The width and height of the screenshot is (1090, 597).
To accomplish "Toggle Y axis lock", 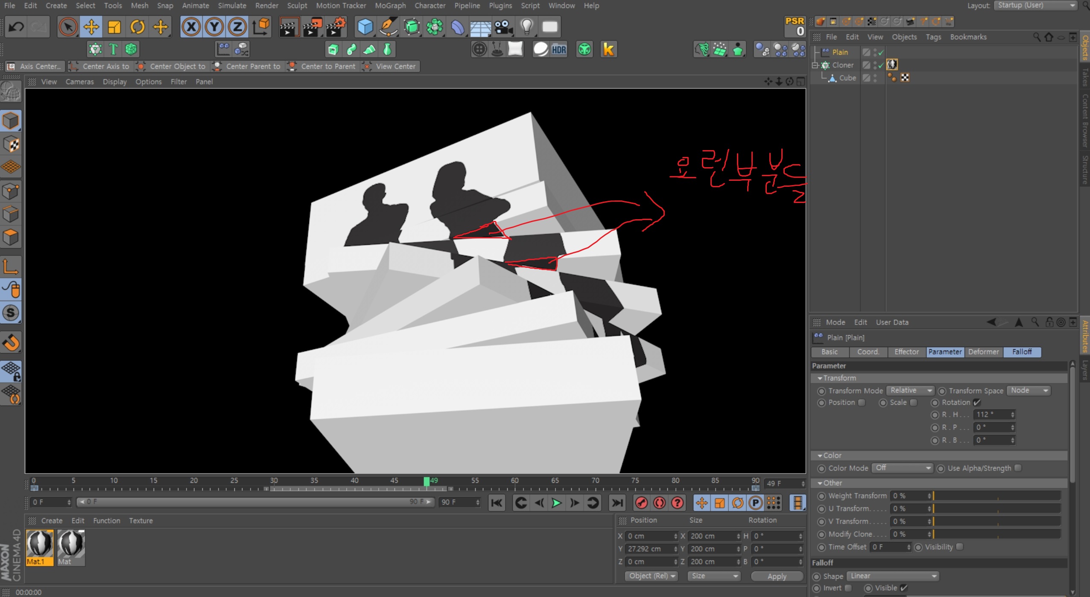I will pyautogui.click(x=214, y=27).
